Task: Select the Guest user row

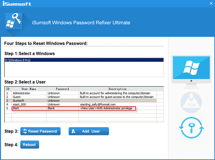Action: [x=81, y=97]
